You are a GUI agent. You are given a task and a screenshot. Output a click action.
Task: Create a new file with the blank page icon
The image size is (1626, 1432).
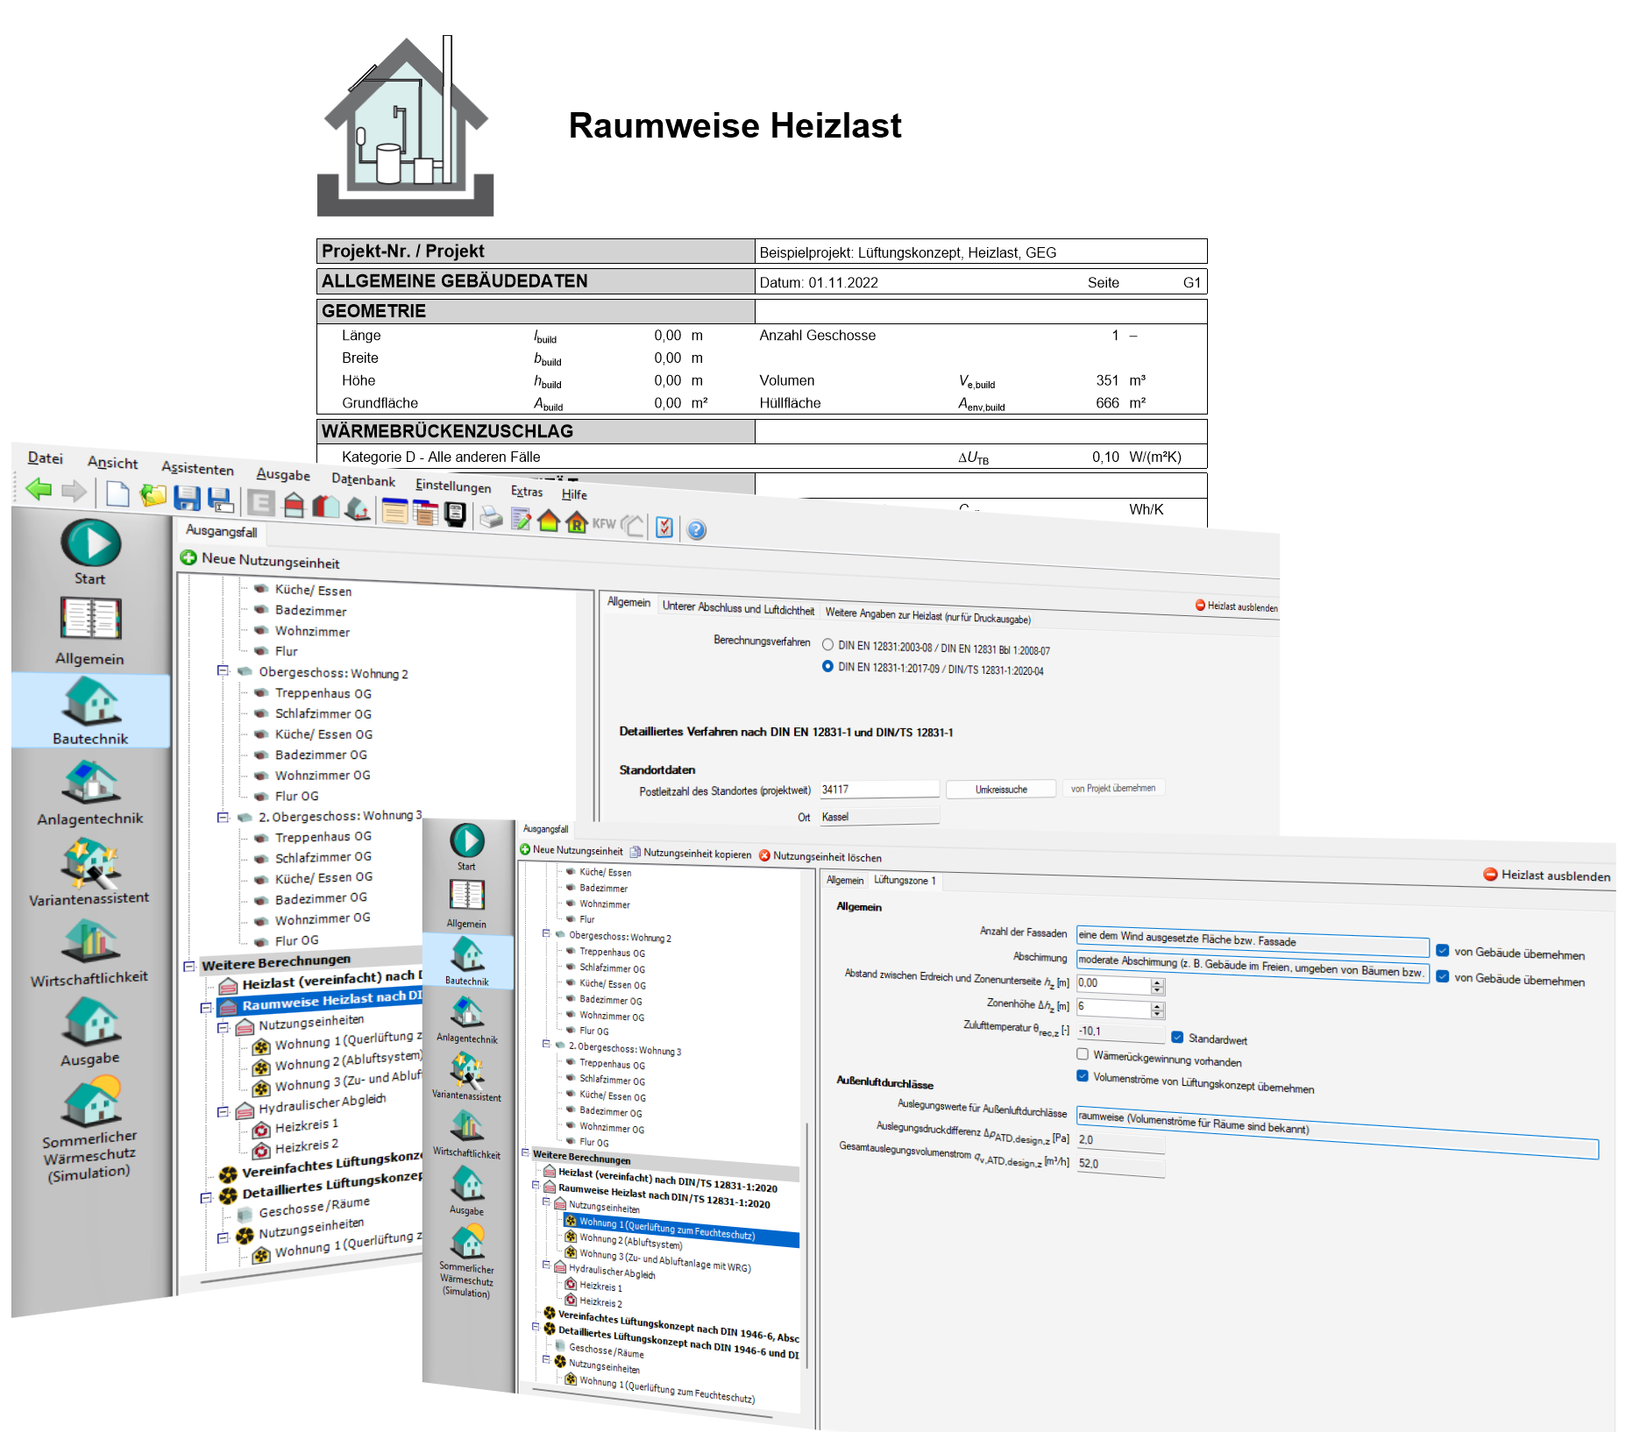coord(117,494)
